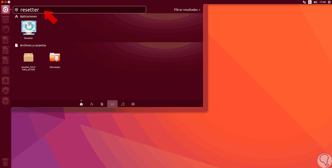The height and width of the screenshot is (168, 332).
Task: Open LibreOffice Writer from the launcher
Action: (5, 40)
